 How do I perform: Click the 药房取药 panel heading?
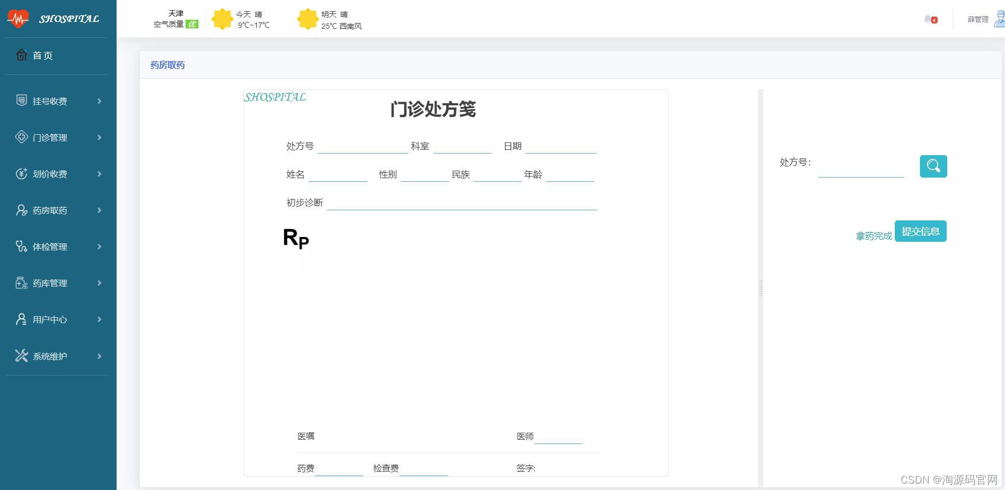[167, 65]
